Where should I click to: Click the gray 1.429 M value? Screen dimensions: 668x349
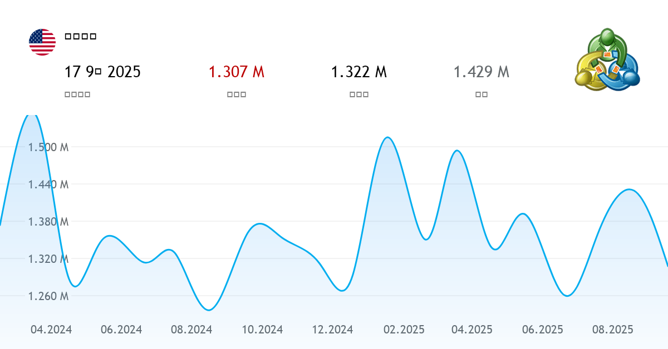click(x=481, y=72)
